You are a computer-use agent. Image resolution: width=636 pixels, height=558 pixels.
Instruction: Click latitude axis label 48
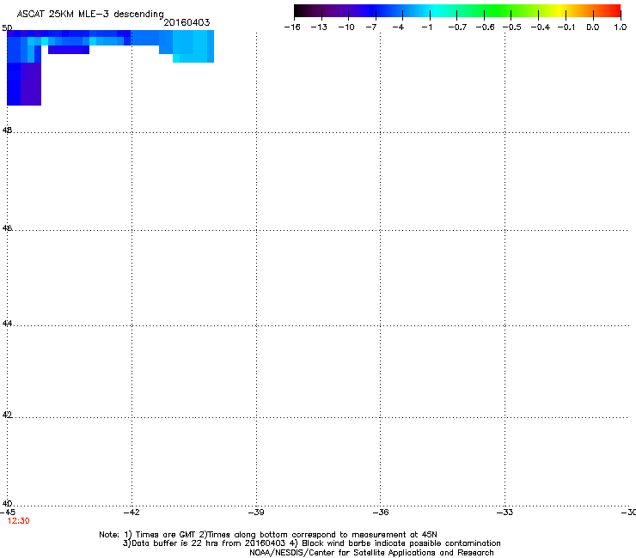tap(7, 130)
